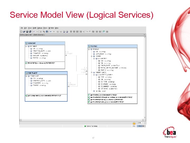Click the Save toolbar icon
The image size is (190, 143).
click(x=27, y=32)
